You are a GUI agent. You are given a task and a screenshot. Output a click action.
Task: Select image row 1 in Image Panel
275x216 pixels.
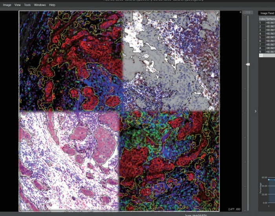[267, 23]
